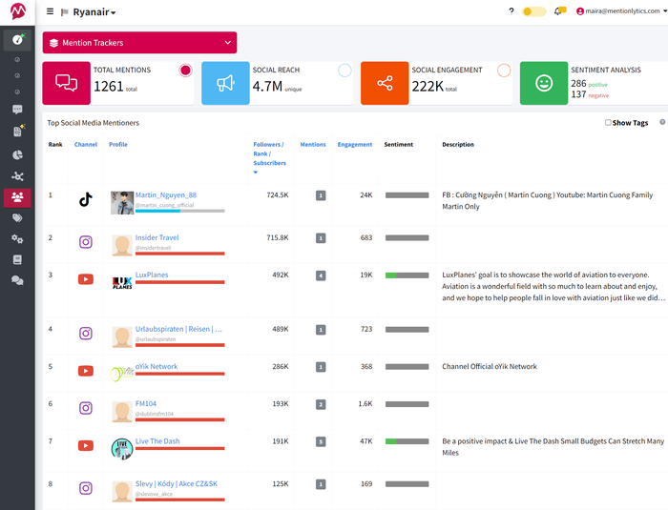
Task: Open the Ryanair project dropdown
Action: coord(94,12)
